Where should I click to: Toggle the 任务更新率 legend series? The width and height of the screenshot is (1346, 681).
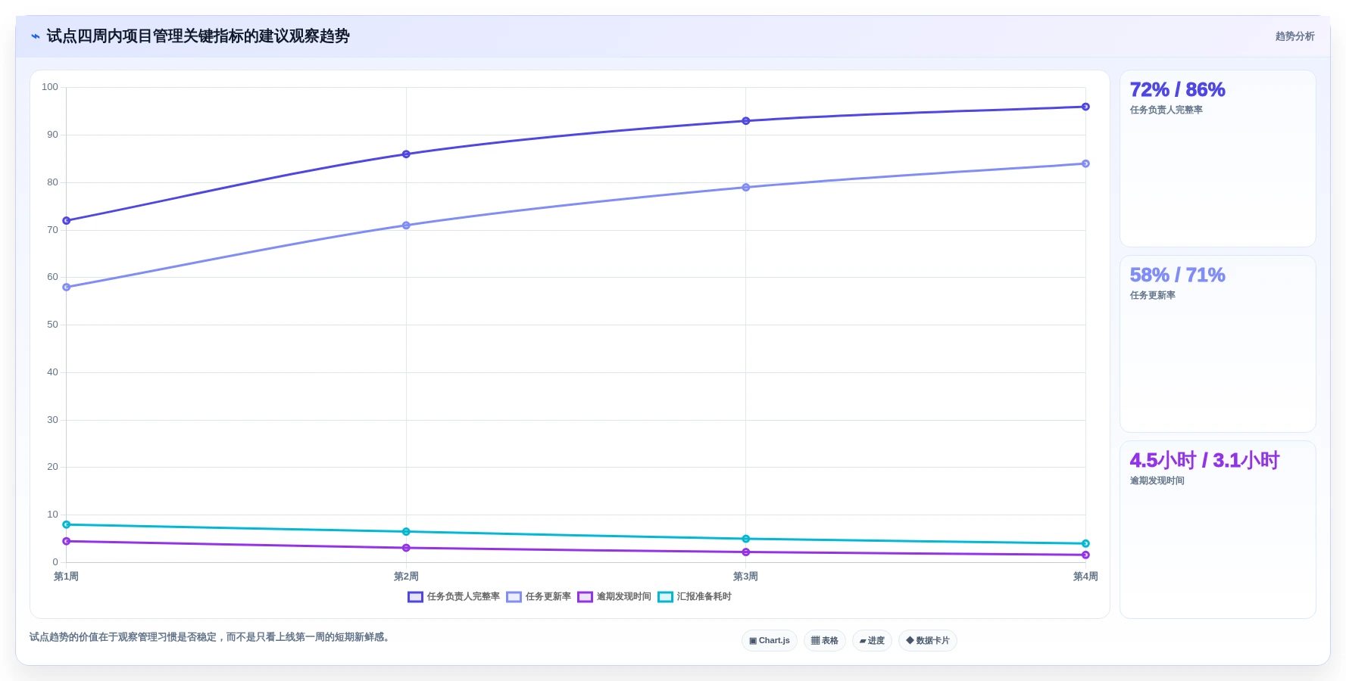point(539,596)
